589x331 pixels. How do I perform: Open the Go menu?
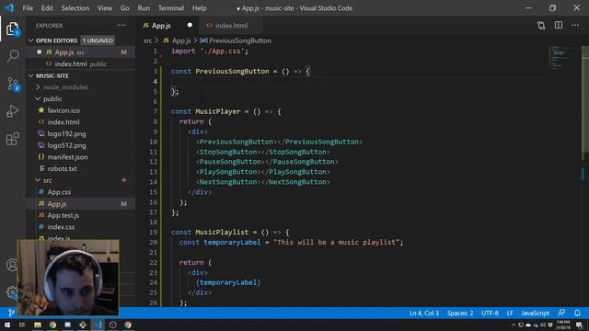(125, 8)
